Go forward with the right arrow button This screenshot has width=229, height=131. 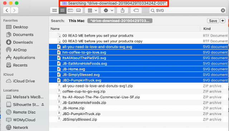pos(14,10)
